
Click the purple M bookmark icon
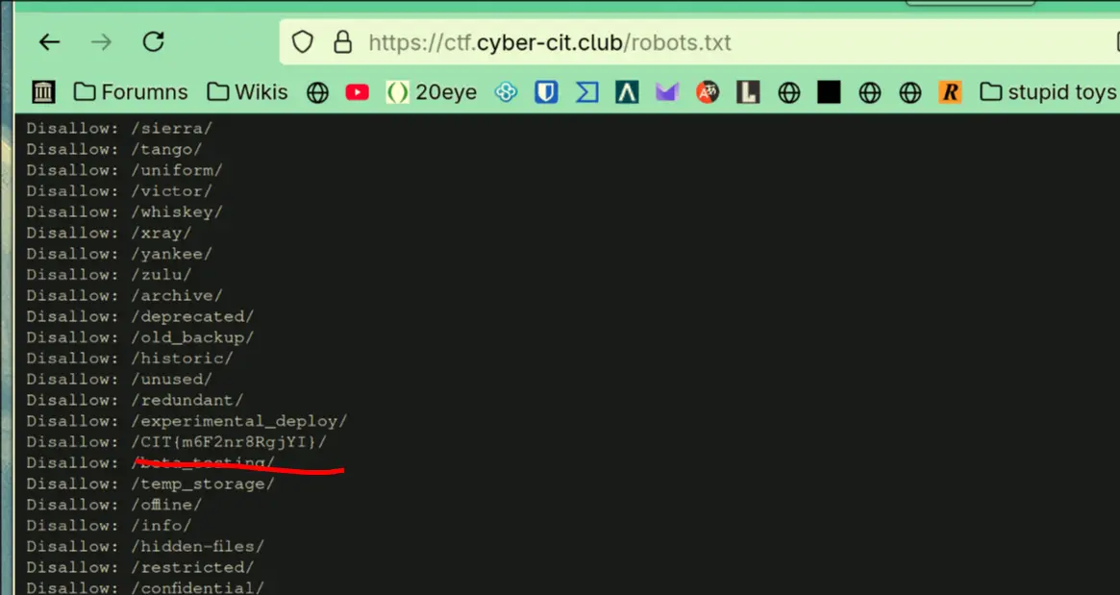(667, 92)
